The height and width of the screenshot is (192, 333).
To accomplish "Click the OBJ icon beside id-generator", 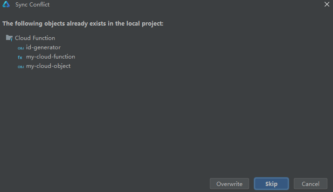I will (x=21, y=48).
